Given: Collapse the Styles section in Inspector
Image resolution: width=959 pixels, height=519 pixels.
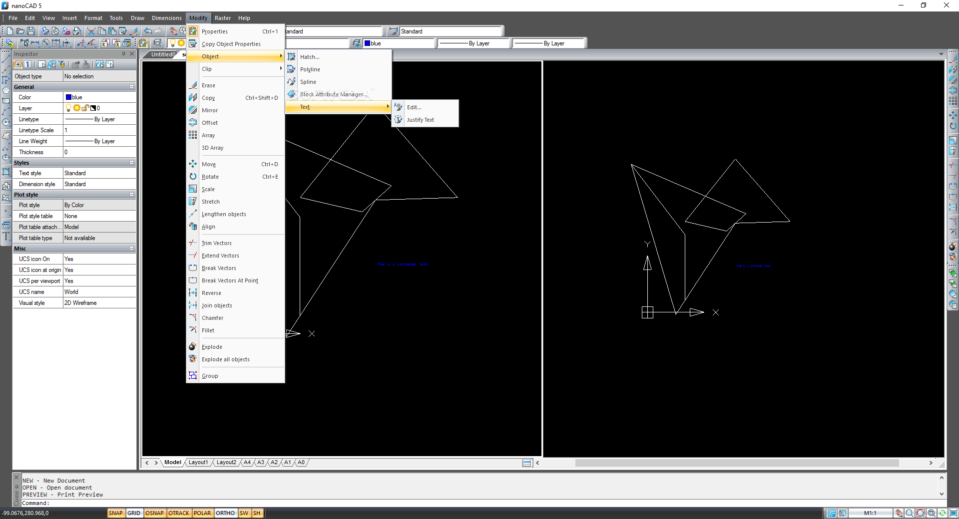Looking at the screenshot, I should coord(131,163).
